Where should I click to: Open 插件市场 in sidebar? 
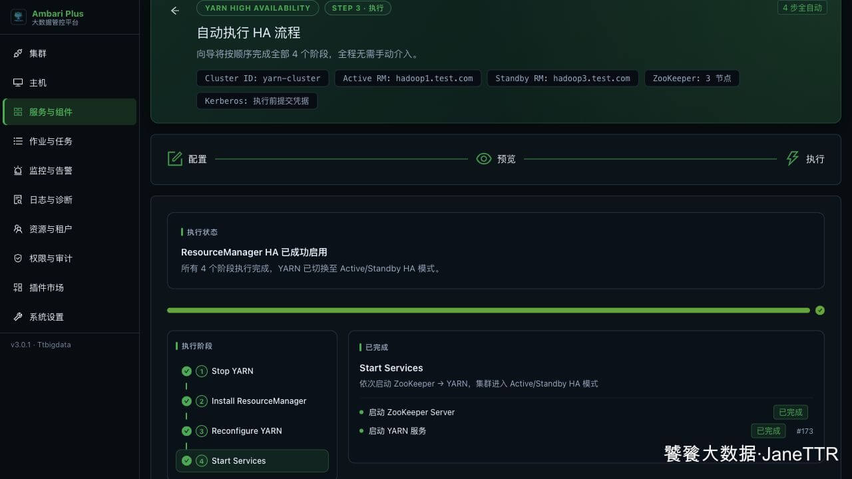[70, 287]
